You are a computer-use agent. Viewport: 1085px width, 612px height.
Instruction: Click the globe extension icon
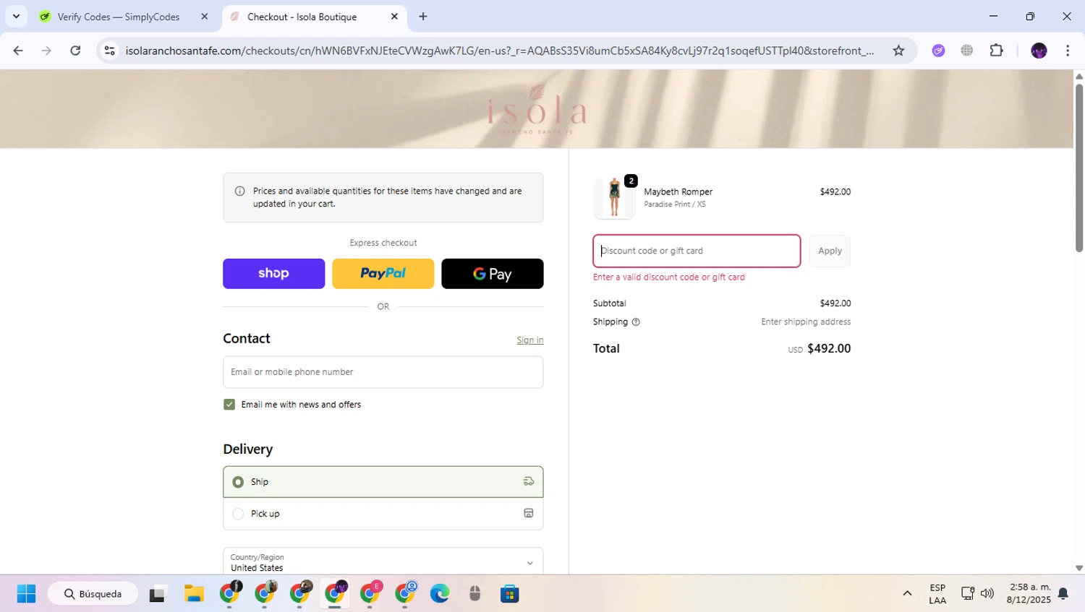(x=967, y=51)
